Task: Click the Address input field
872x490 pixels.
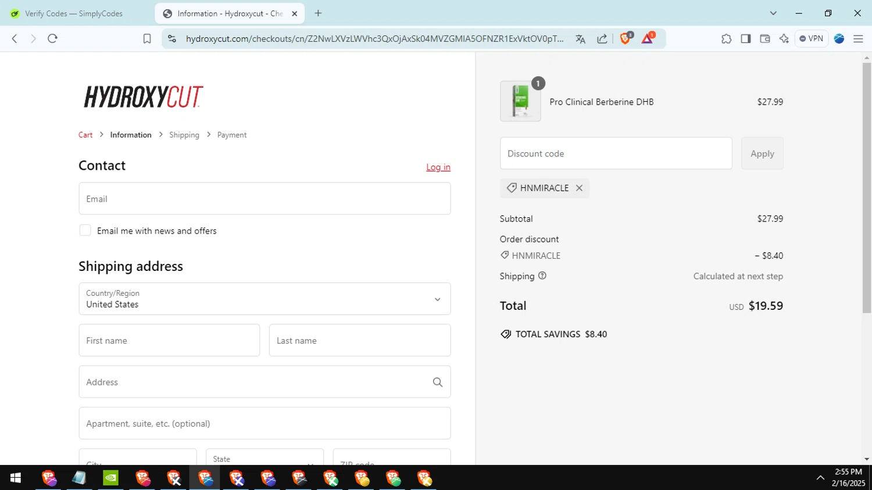Action: [x=265, y=382]
